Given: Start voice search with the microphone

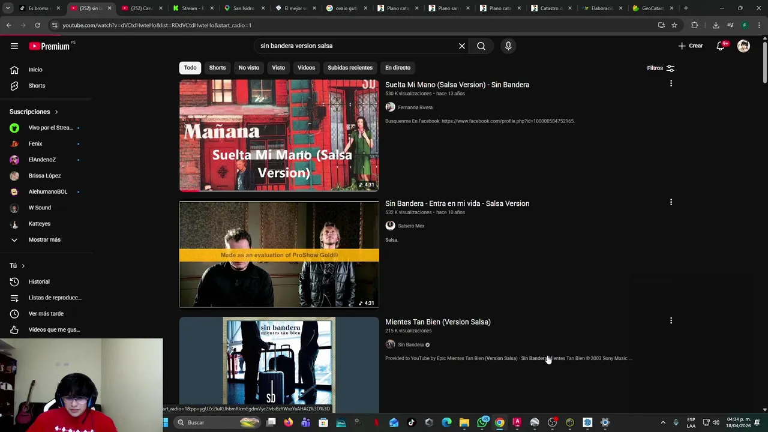Looking at the screenshot, I should coord(508,46).
